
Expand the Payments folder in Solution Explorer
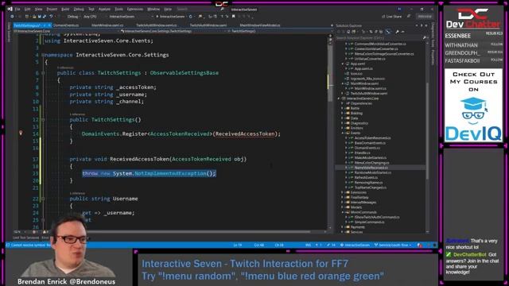pos(343,227)
